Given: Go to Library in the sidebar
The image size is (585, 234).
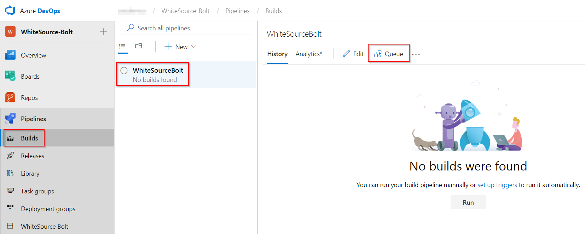Looking at the screenshot, I should (x=30, y=174).
